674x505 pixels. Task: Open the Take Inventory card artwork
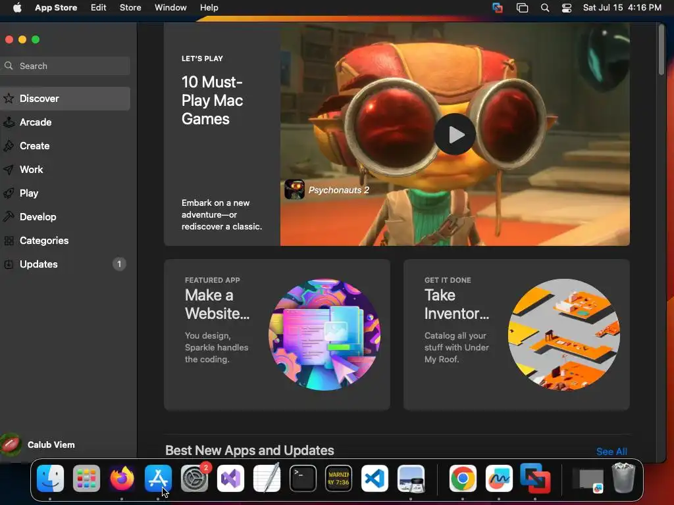pos(564,335)
